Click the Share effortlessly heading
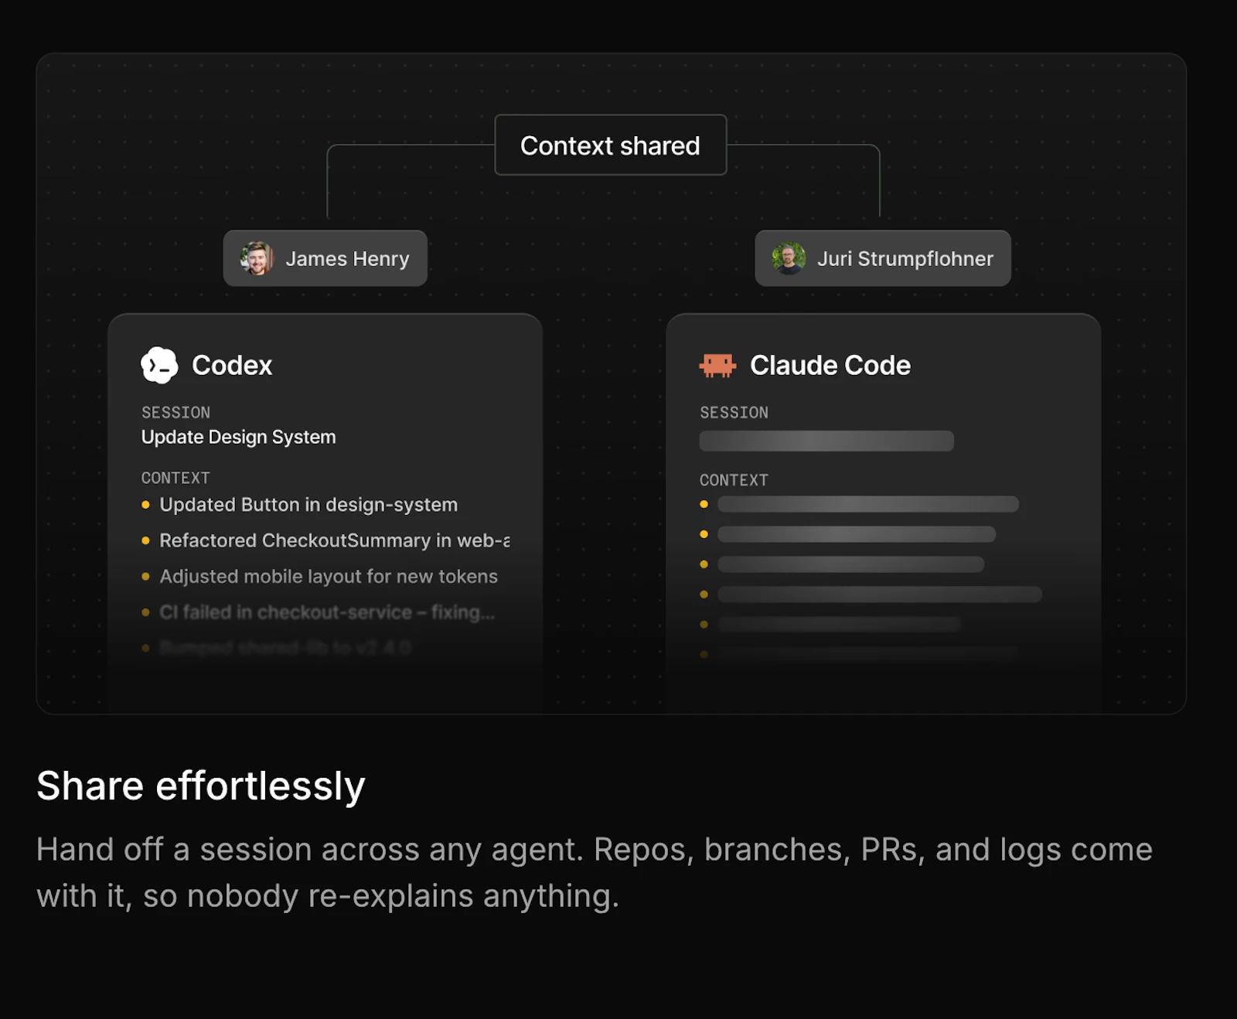The image size is (1237, 1019). [x=201, y=786]
